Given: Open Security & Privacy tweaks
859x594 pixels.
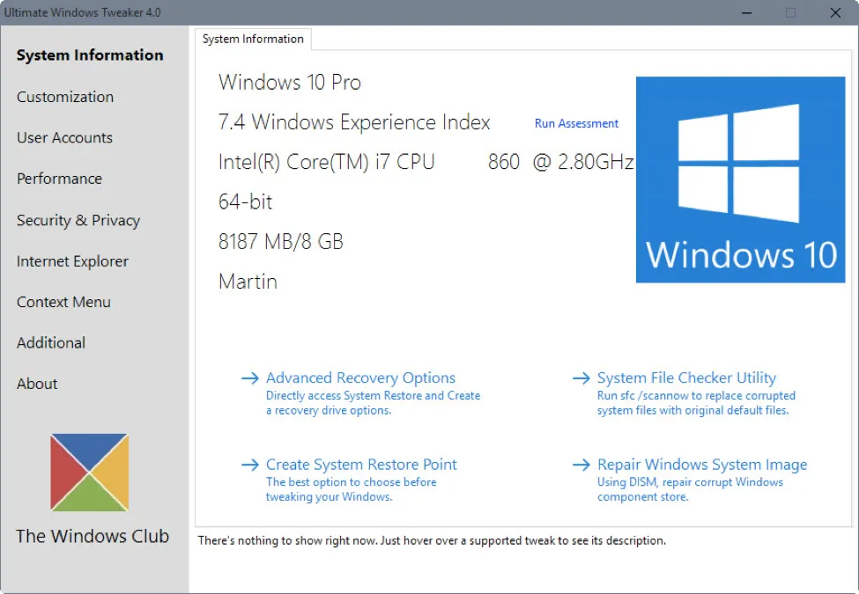Looking at the screenshot, I should [78, 220].
